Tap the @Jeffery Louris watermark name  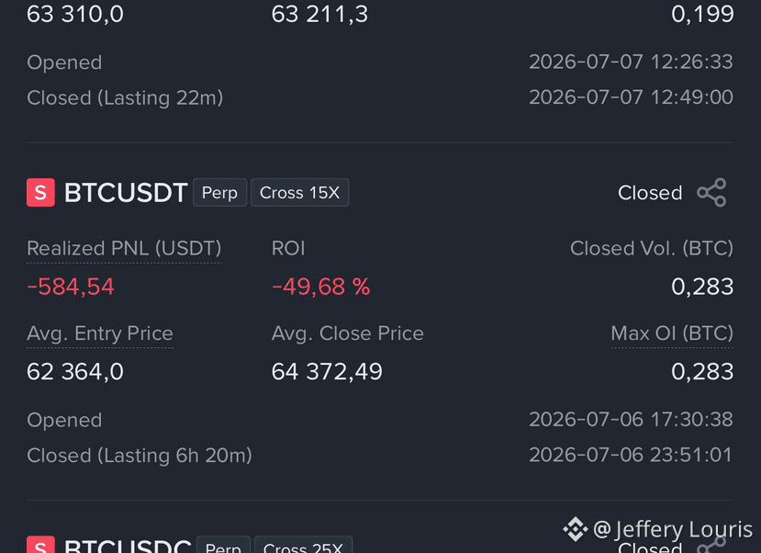tap(673, 529)
